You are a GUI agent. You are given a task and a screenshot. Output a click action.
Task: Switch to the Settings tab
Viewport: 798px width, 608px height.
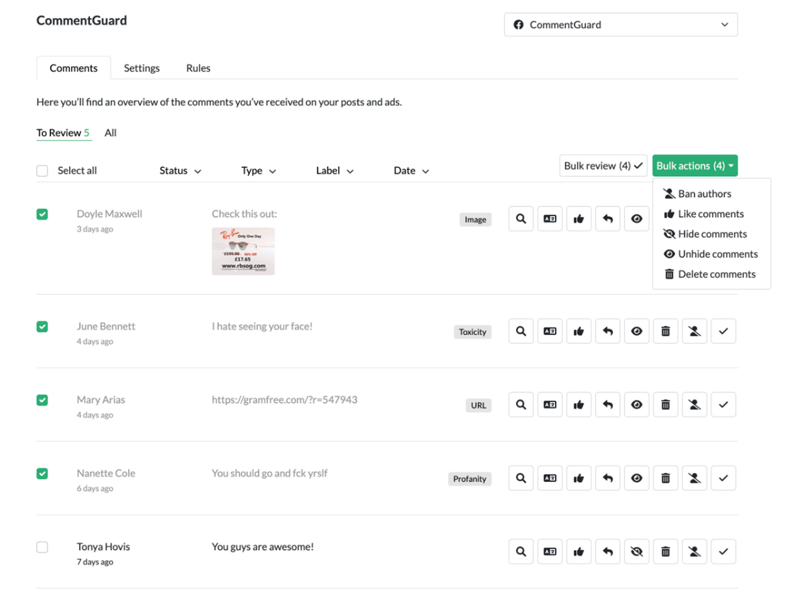[142, 68]
